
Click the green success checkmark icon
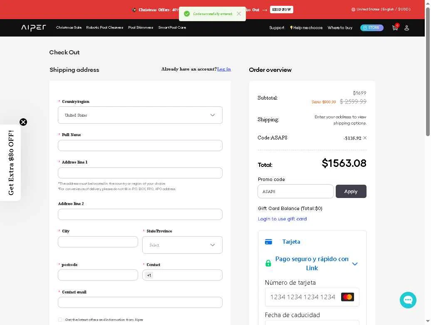click(187, 14)
